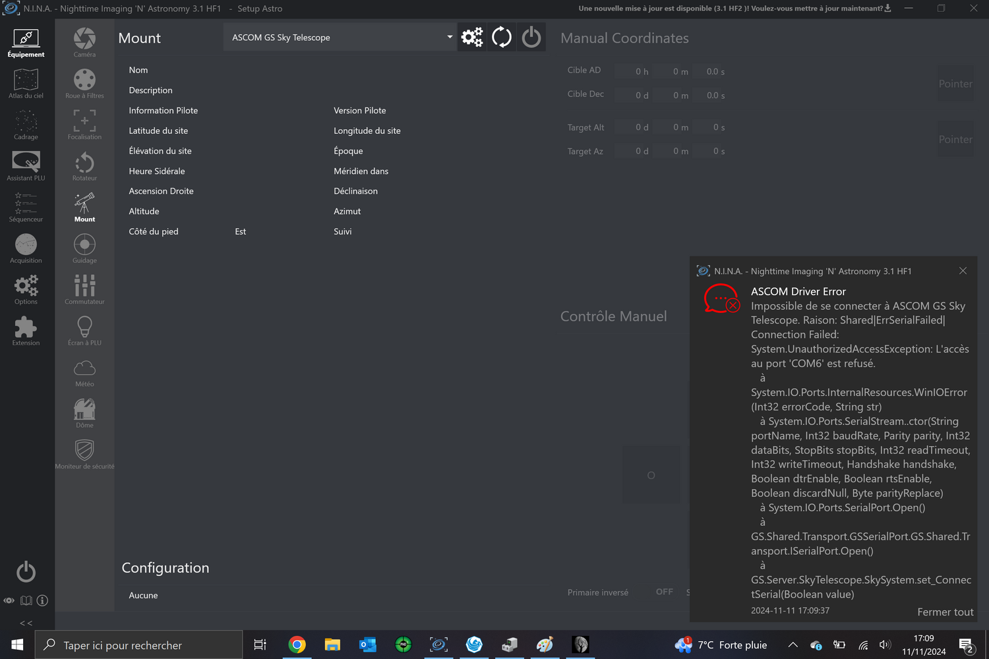Open the documentation book icon
The image size is (989, 659).
tap(26, 600)
